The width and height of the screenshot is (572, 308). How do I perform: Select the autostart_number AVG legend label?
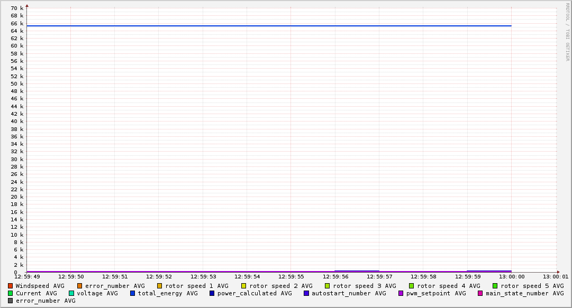click(349, 293)
